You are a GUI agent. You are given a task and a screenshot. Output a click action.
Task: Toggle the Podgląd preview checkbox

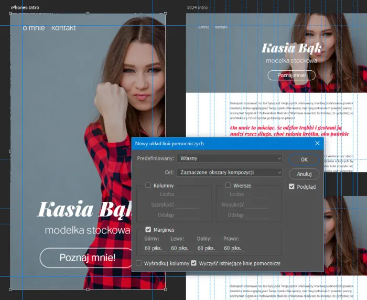click(292, 187)
